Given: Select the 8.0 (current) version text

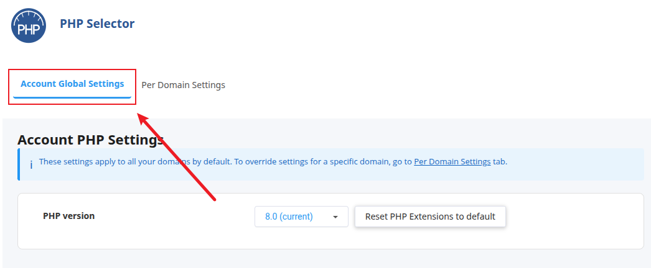Looking at the screenshot, I should [x=289, y=217].
